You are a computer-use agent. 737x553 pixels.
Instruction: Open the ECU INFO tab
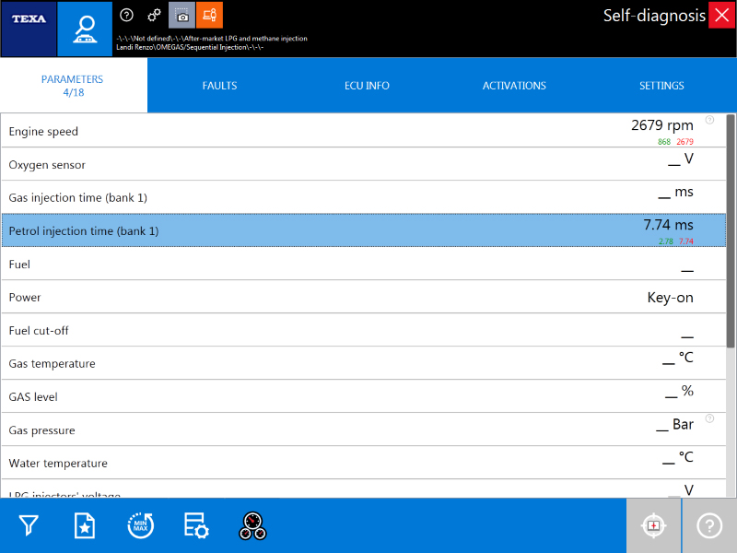(x=367, y=86)
